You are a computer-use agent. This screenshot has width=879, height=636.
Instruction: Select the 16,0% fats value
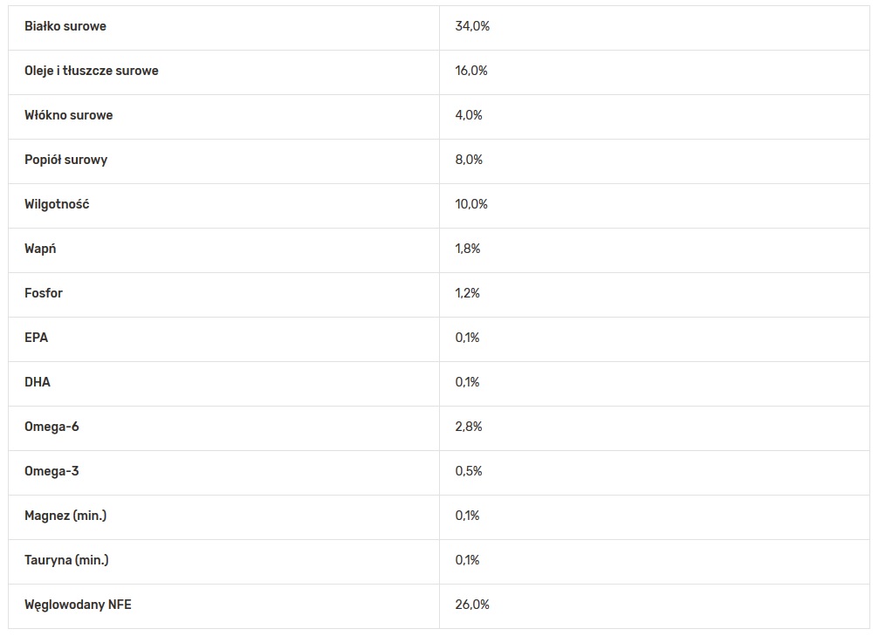point(471,71)
